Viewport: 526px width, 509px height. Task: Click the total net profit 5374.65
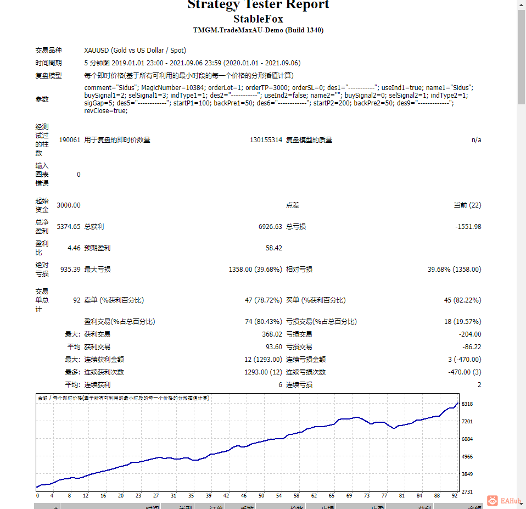[x=69, y=227]
